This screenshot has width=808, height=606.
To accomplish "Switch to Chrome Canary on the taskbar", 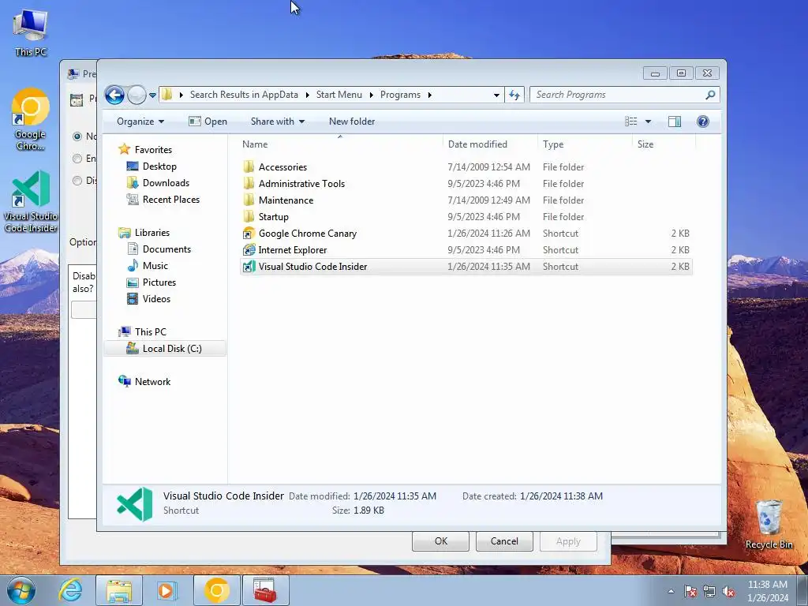I will 217,590.
